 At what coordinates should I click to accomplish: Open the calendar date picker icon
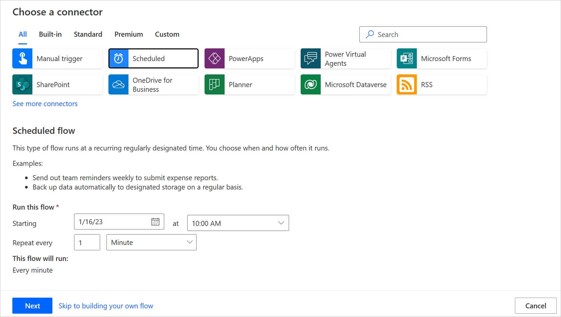(155, 222)
